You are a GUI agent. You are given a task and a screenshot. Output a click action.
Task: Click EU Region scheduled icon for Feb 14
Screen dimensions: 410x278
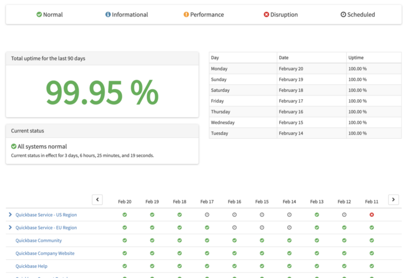[289, 227]
